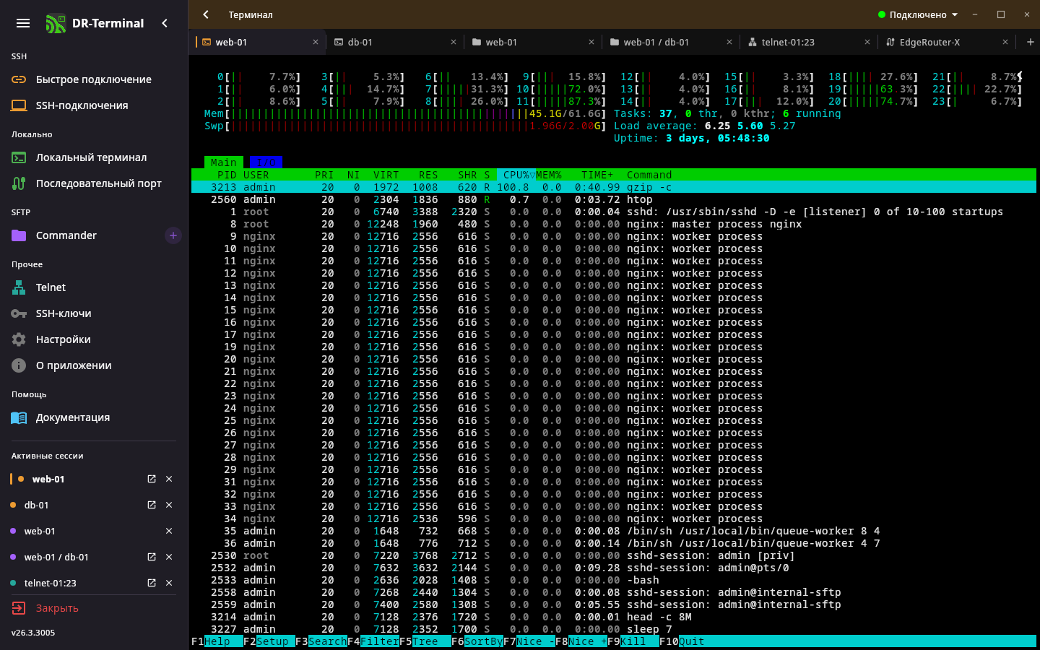Image resolution: width=1040 pixels, height=650 pixels.
Task: Select htop Main tab
Action: tap(224, 162)
